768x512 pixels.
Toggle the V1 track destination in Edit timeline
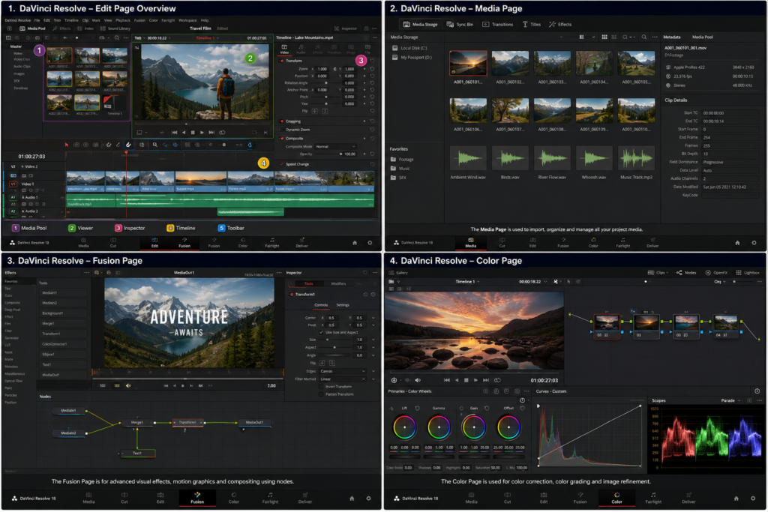(13, 184)
